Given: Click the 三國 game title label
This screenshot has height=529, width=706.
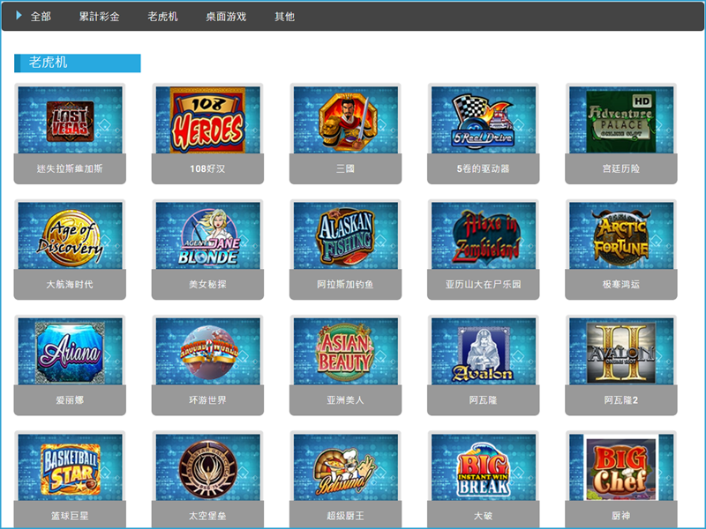Looking at the screenshot, I should click(x=345, y=168).
